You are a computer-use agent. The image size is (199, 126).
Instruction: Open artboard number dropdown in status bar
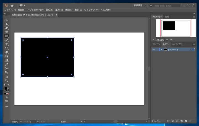pos(38,122)
